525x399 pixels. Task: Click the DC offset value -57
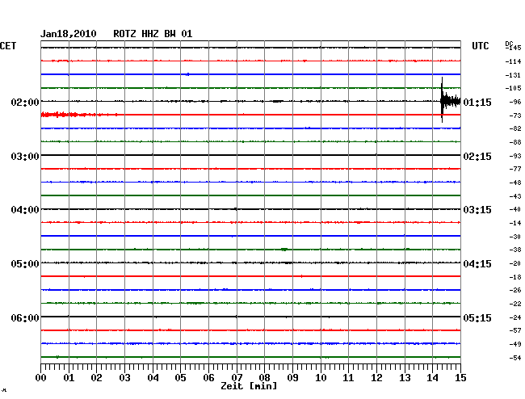point(515,330)
